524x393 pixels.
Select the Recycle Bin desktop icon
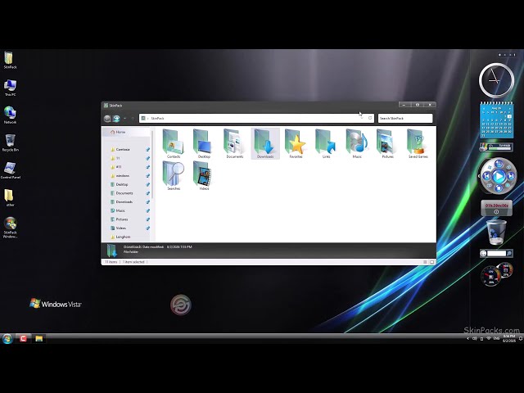[x=10, y=143]
